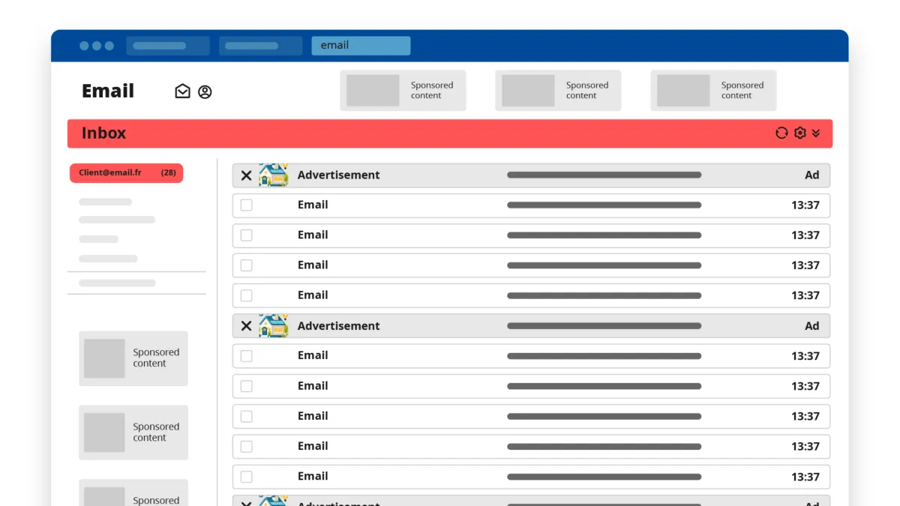Open the user profile icon in header
900x506 pixels.
tap(205, 91)
